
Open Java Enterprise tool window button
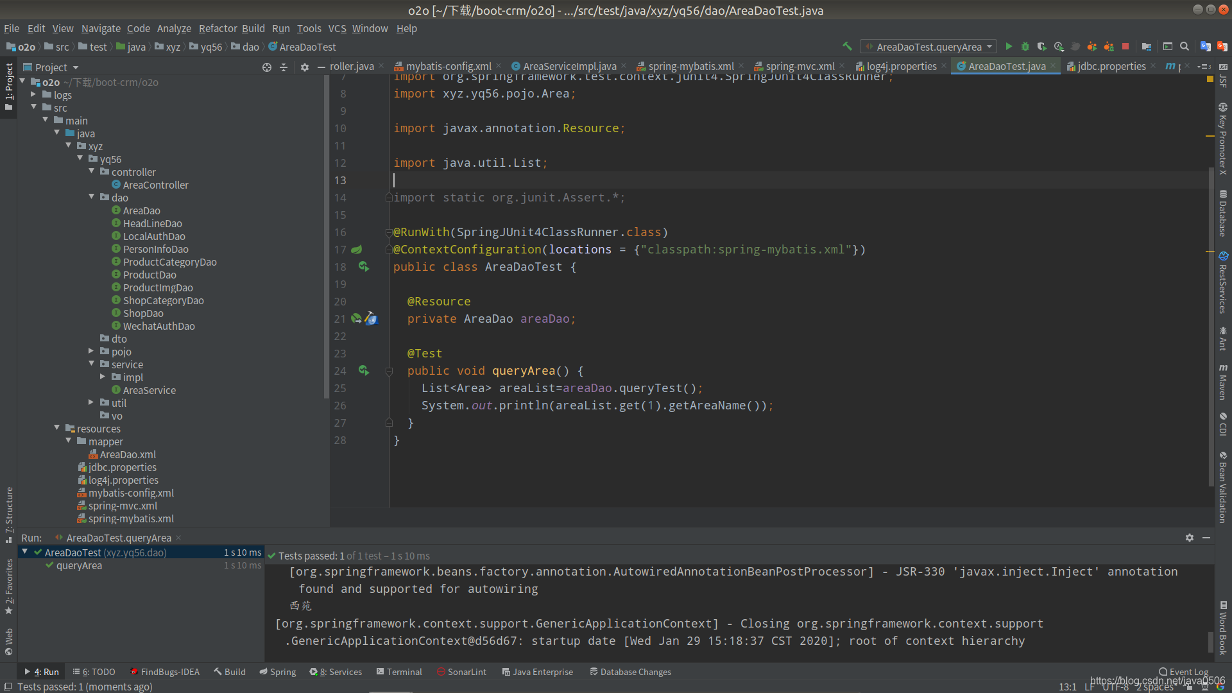point(538,672)
